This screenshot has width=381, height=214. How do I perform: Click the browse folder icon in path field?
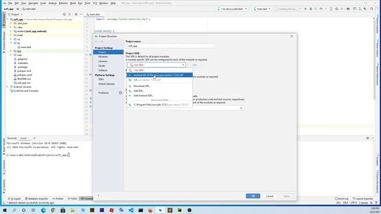tap(241, 108)
